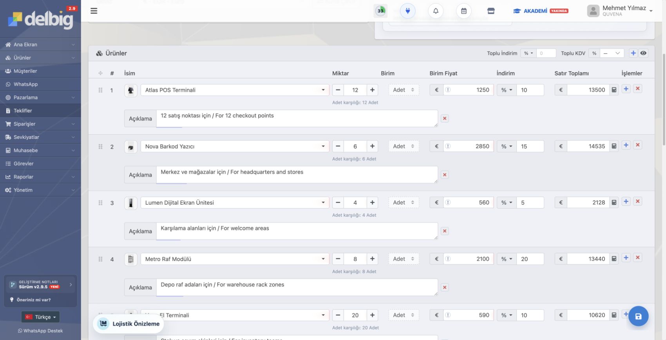Expand Ana Ekran in sidebar
Image resolution: width=666 pixels, height=340 pixels.
[x=40, y=45]
